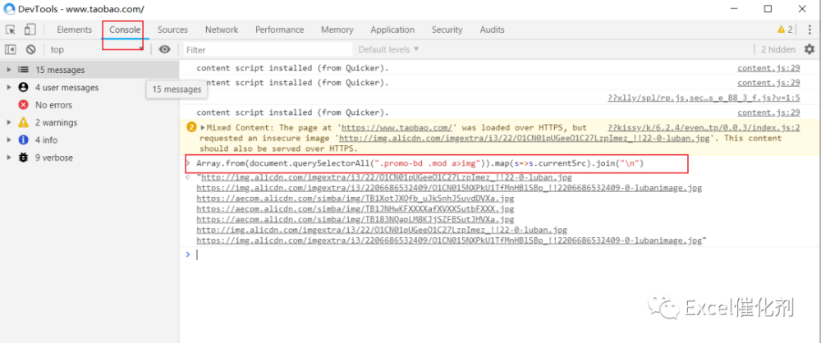This screenshot has width=821, height=343.
Task: Click the console prompt input line
Action: click(500, 254)
